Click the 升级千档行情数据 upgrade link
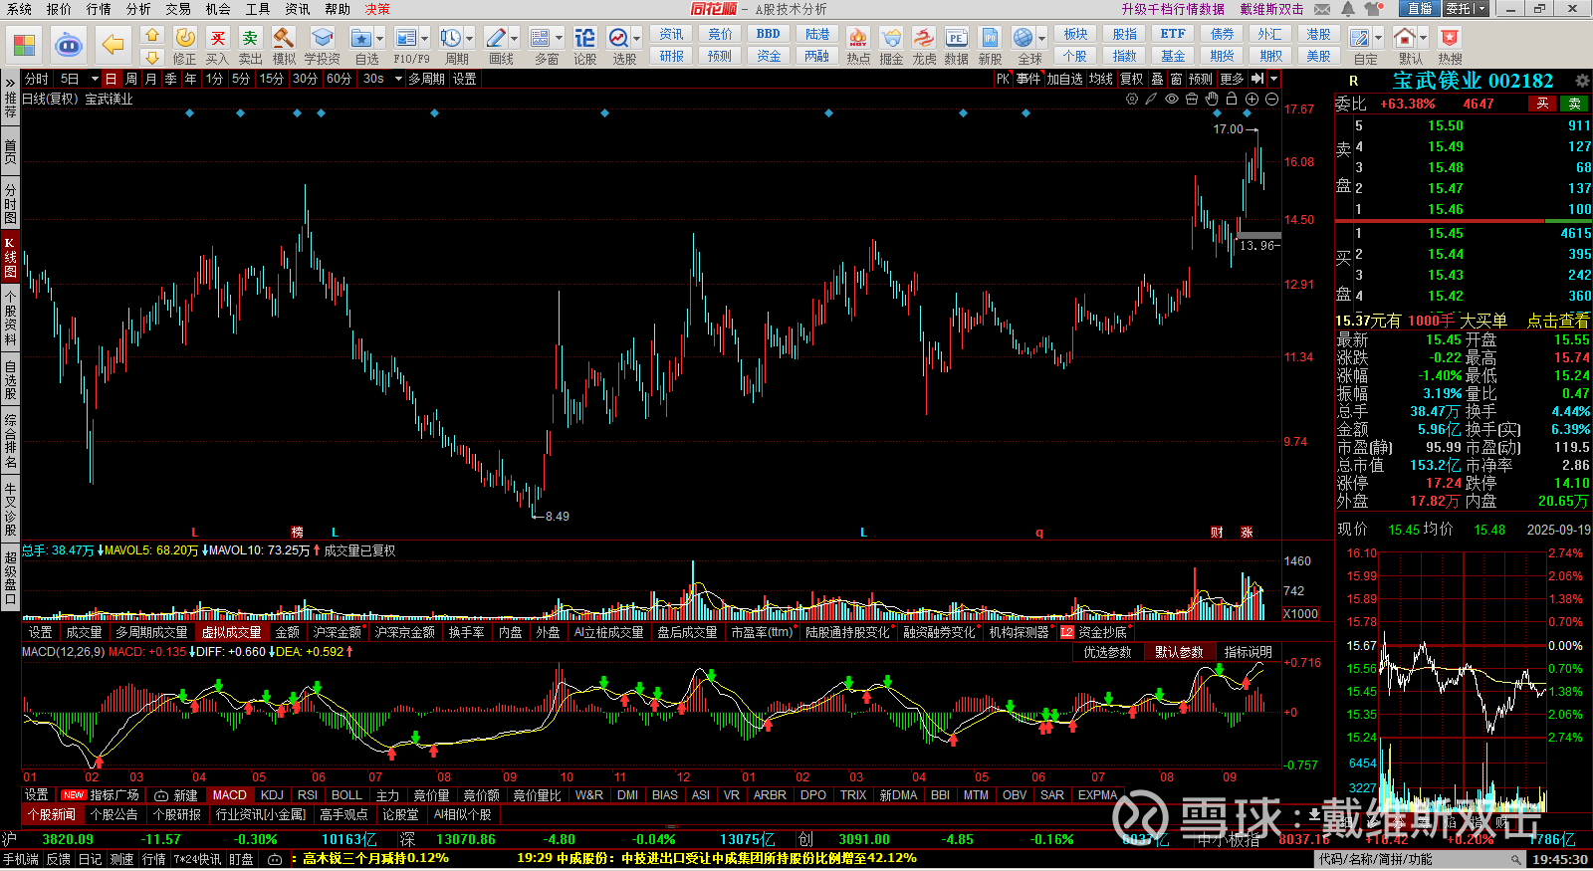The width and height of the screenshot is (1593, 871). (1173, 9)
